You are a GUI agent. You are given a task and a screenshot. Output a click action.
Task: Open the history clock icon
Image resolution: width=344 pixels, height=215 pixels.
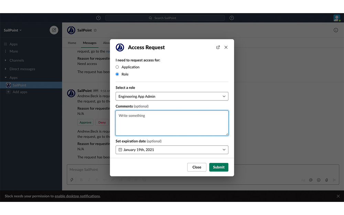tap(98, 18)
